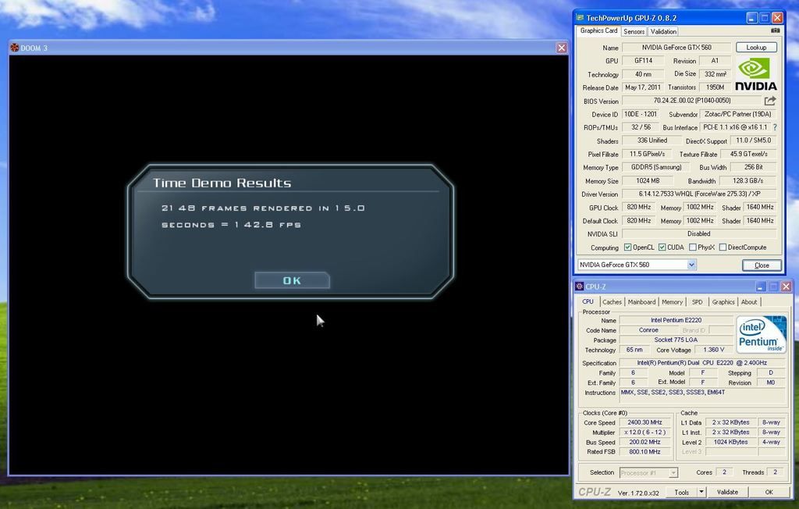The height and width of the screenshot is (509, 799).
Task: Click the Multiplier 'x 12.0 ( 6 - 12 )' value
Action: pos(644,432)
